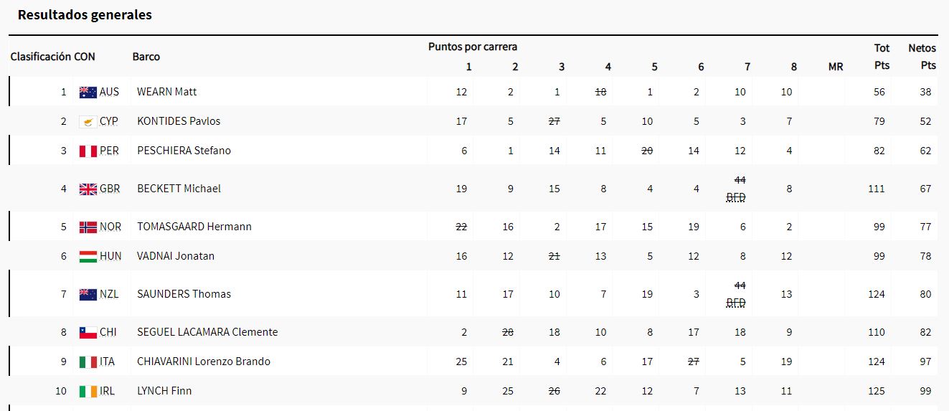The width and height of the screenshot is (949, 411).
Task: Click the Norway flag icon next to NOR
Action: click(88, 227)
